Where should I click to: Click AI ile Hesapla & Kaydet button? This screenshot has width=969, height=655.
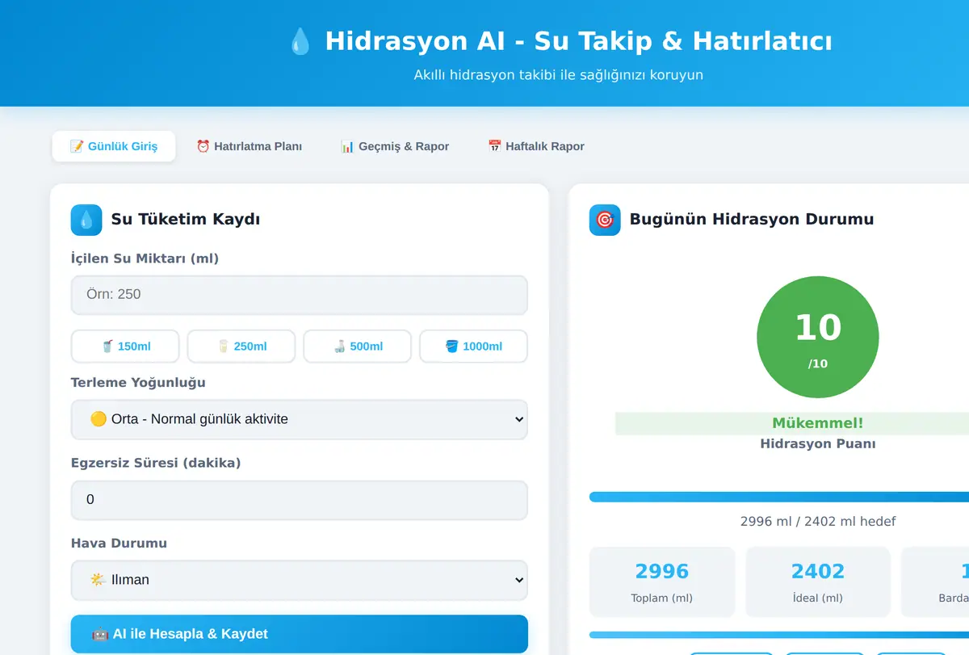(300, 634)
